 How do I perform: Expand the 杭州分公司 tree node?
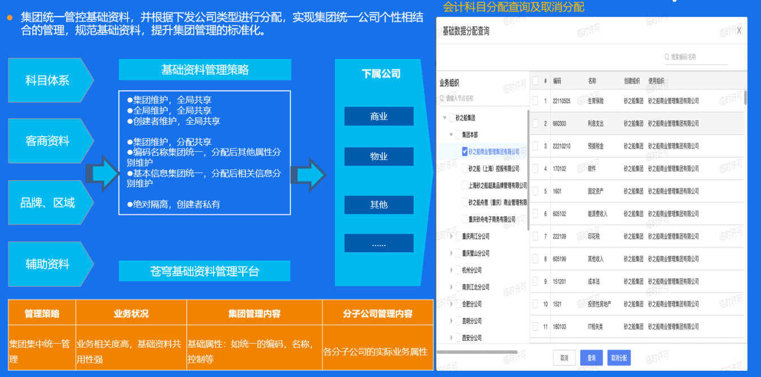click(452, 270)
